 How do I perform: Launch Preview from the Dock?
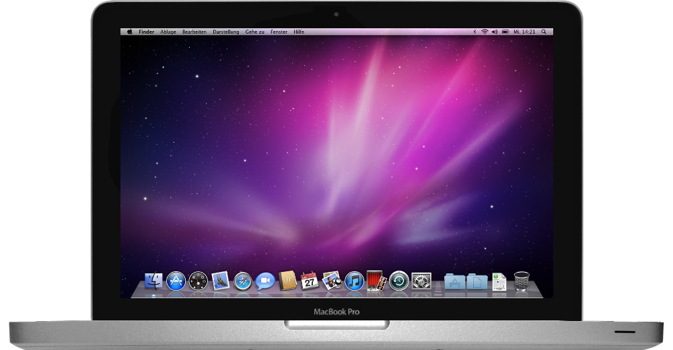[332, 281]
